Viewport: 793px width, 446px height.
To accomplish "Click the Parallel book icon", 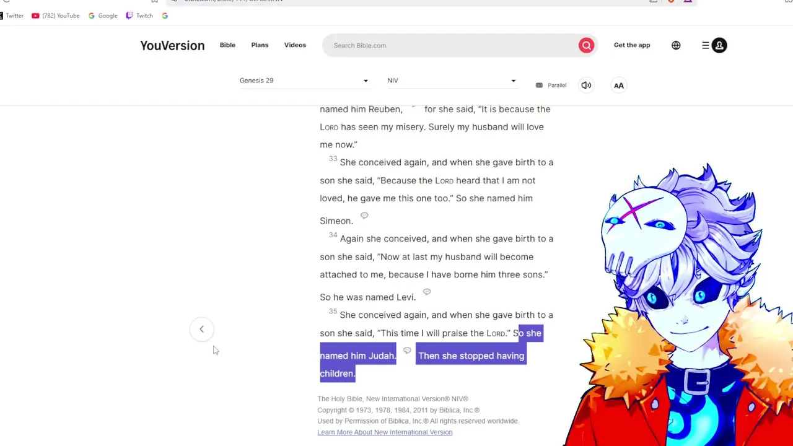I will click(539, 85).
